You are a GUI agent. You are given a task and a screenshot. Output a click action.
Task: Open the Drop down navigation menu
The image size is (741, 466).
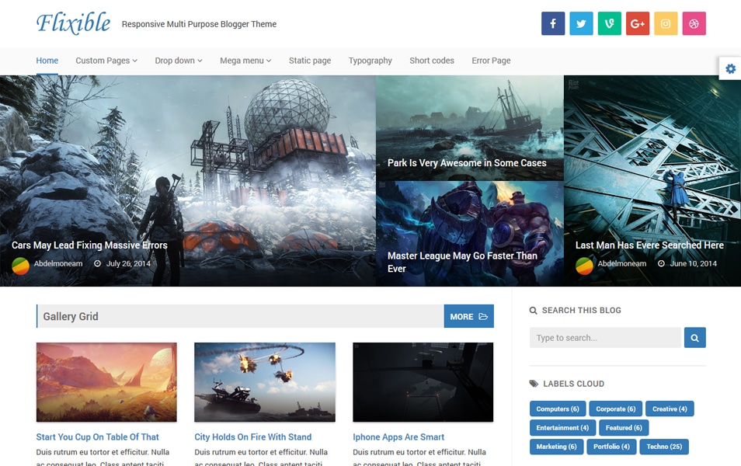(178, 61)
